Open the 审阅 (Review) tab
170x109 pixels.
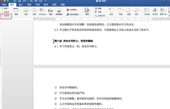[x=54, y=5]
